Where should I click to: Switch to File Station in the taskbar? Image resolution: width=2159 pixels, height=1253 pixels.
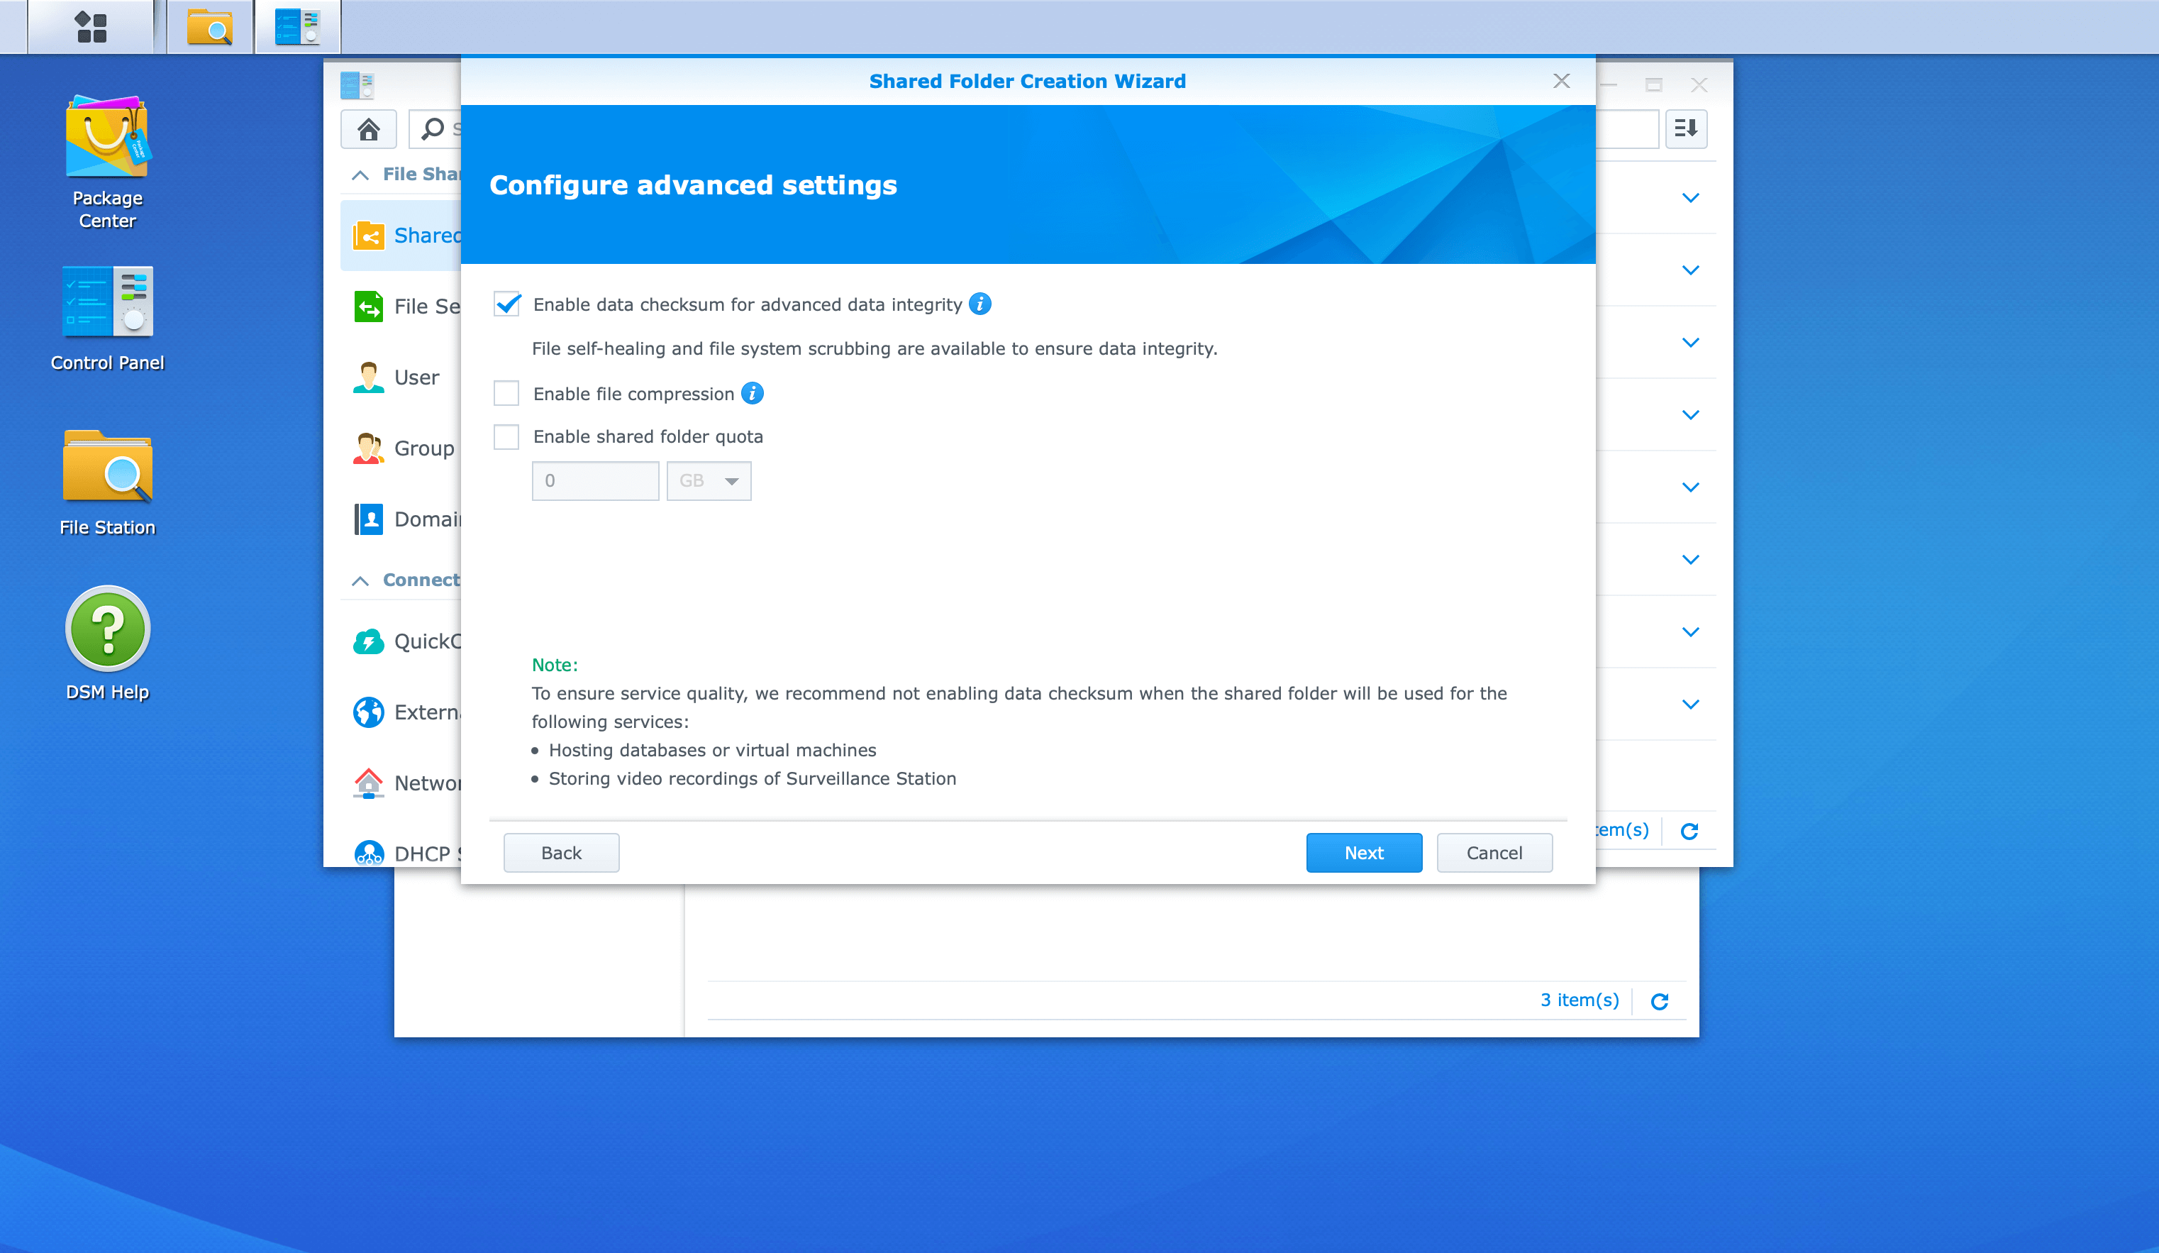point(210,26)
